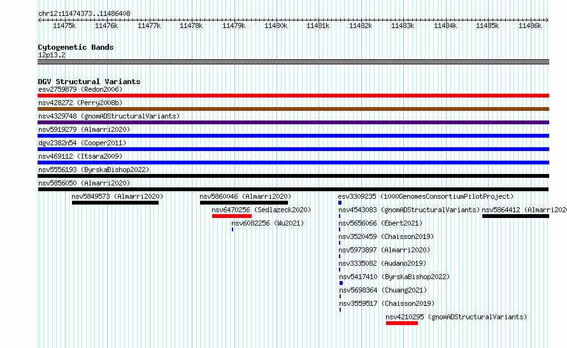Click nsv6470256 (Sedlazeck2020) label
The width and height of the screenshot is (567, 348).
click(261, 210)
